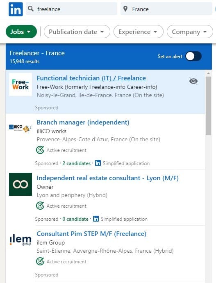Expand the Publication date filter
The image size is (216, 283).
77,32
